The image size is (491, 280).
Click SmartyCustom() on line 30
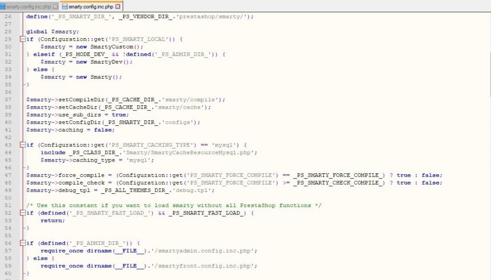click(115, 47)
